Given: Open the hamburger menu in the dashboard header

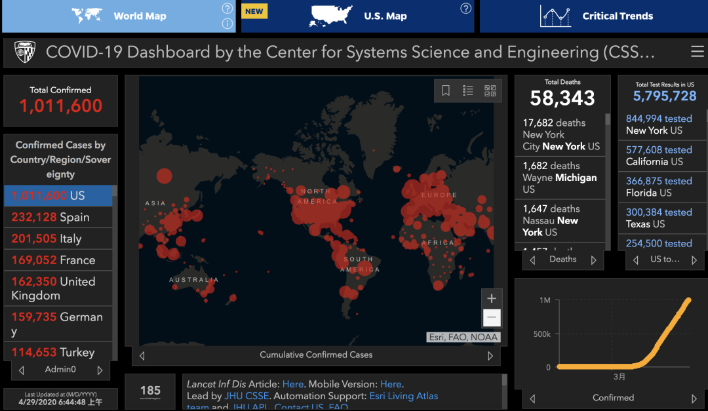Looking at the screenshot, I should (x=697, y=52).
